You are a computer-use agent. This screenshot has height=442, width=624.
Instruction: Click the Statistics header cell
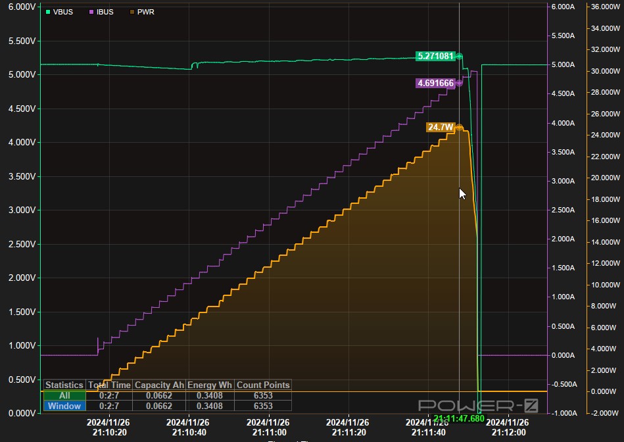click(64, 385)
